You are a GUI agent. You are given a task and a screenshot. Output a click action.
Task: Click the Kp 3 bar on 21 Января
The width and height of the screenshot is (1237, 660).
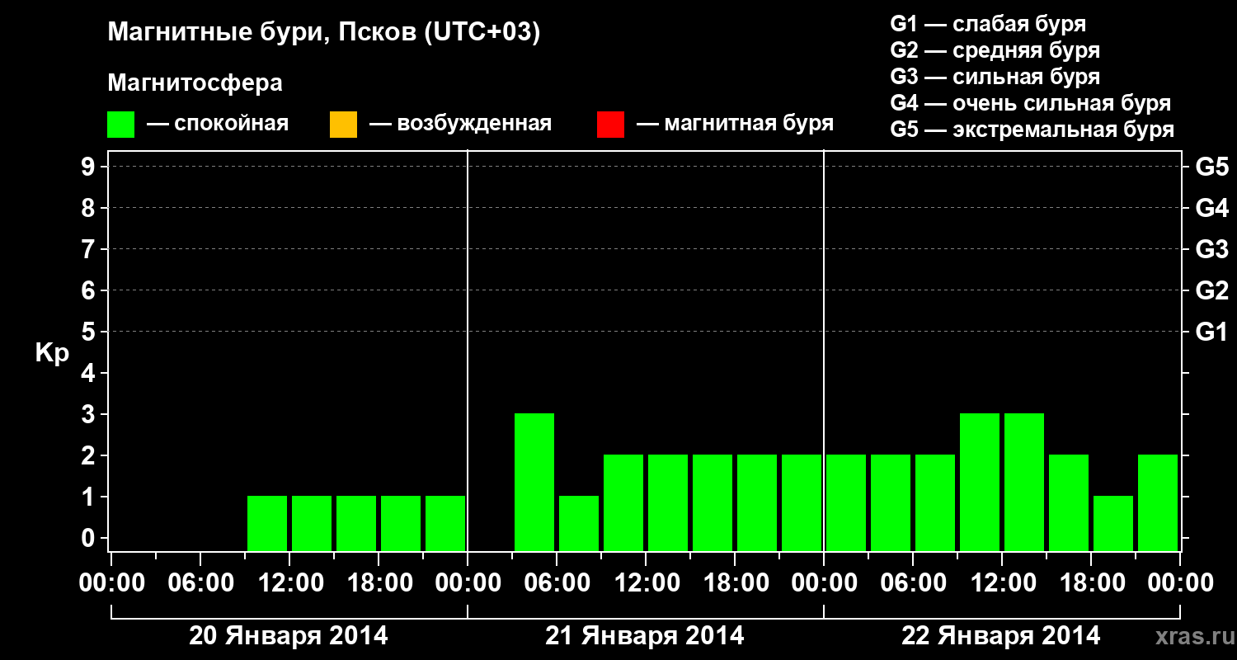(534, 482)
